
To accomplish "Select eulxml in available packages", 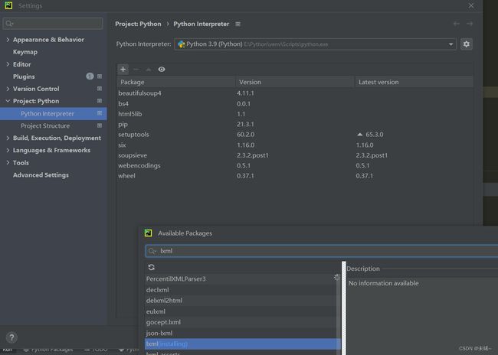I will pyautogui.click(x=241, y=311).
